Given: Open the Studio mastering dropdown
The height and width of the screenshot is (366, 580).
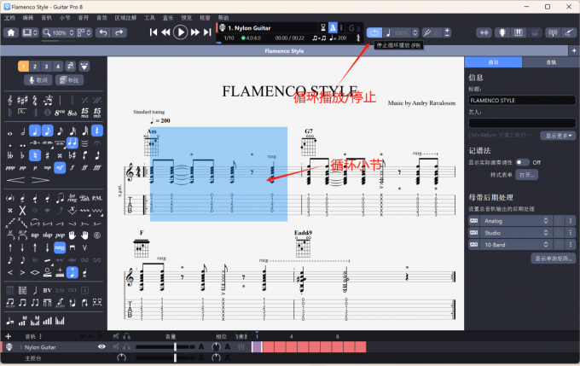Looking at the screenshot, I should [x=508, y=233].
